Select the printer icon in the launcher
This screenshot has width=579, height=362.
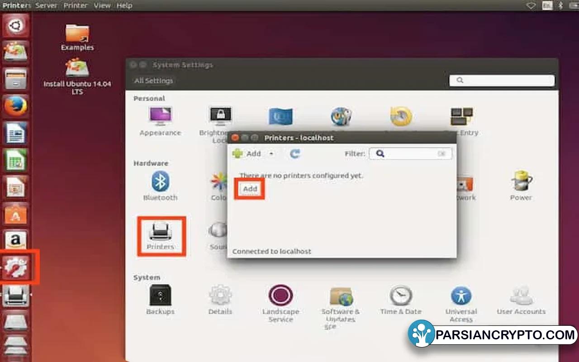click(16, 296)
